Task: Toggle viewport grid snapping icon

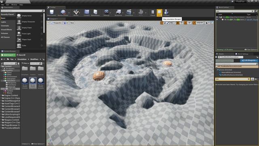Action: click(178, 23)
